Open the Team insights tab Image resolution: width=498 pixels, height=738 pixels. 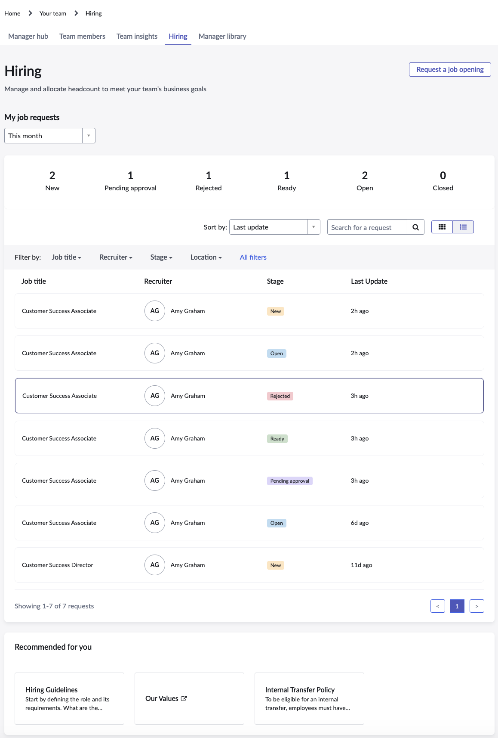137,36
